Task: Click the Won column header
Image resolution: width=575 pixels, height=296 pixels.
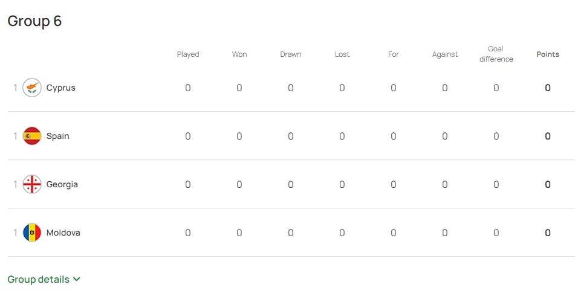Action: [x=239, y=54]
